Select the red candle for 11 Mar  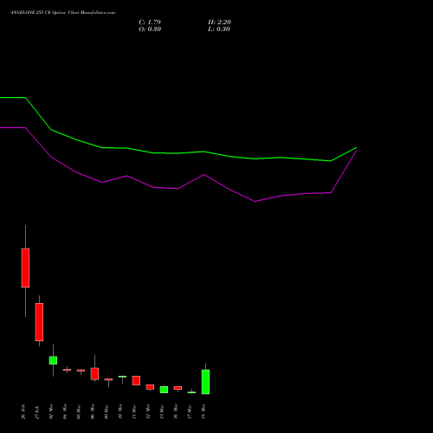(x=136, y=380)
